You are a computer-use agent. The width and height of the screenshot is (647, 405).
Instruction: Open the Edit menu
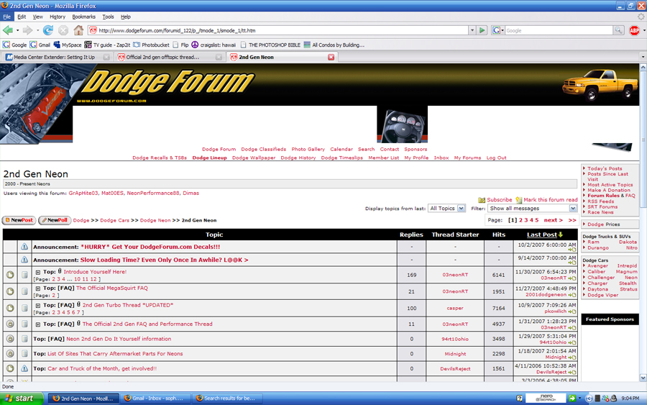22,17
